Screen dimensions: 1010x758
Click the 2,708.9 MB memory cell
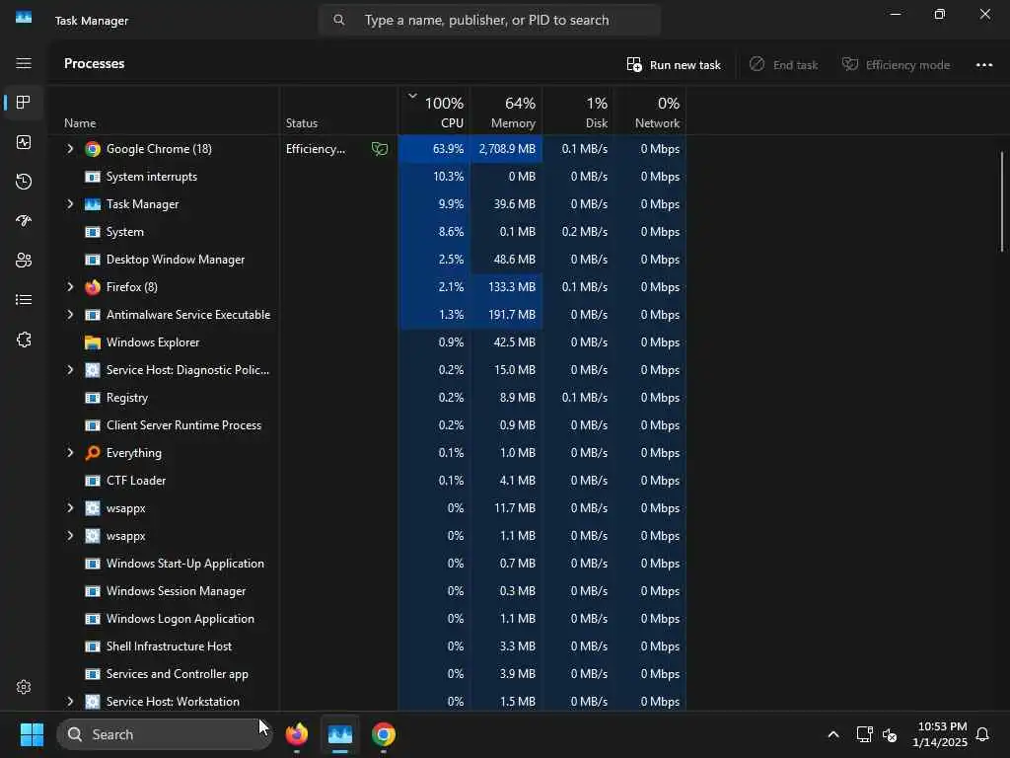[506, 149]
